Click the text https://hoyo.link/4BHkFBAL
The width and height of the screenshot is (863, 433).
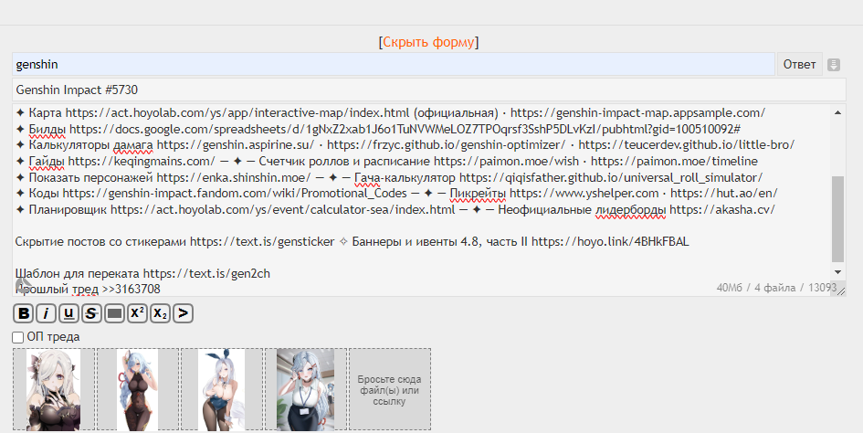click(610, 241)
